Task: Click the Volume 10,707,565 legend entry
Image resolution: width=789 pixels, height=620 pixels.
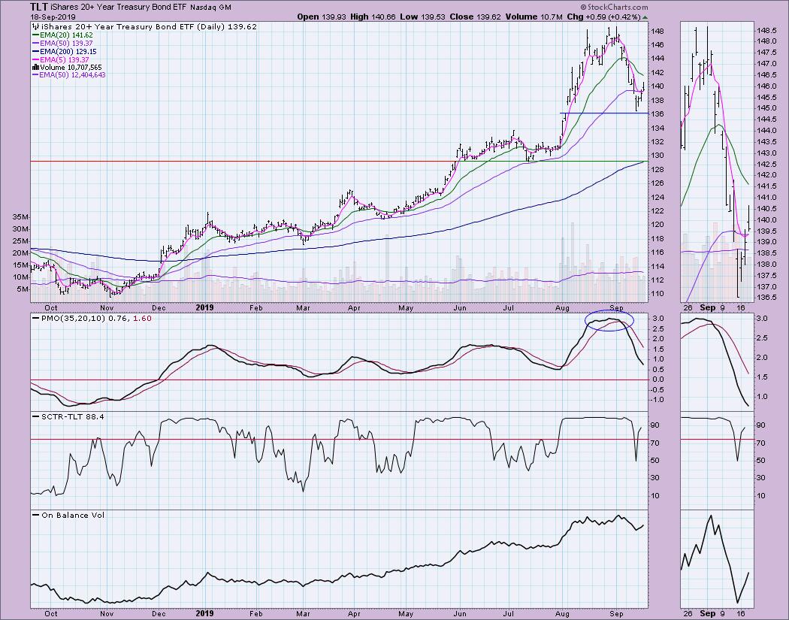Action: click(71, 67)
